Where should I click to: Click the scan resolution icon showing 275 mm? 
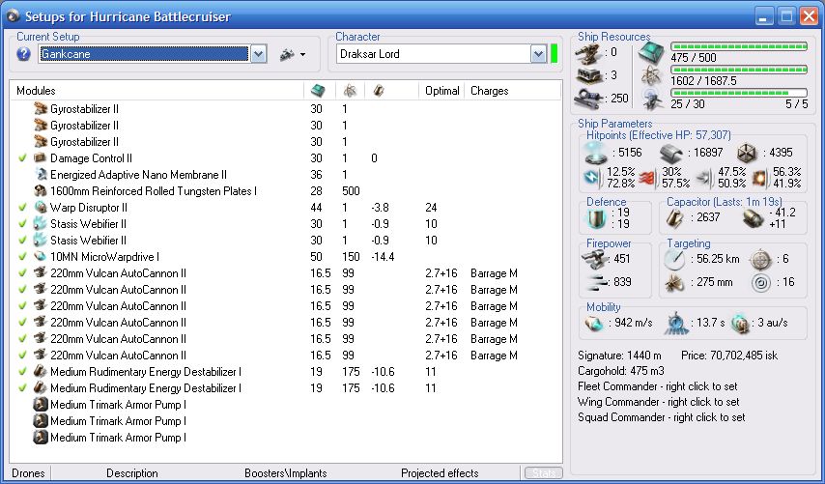coord(674,282)
